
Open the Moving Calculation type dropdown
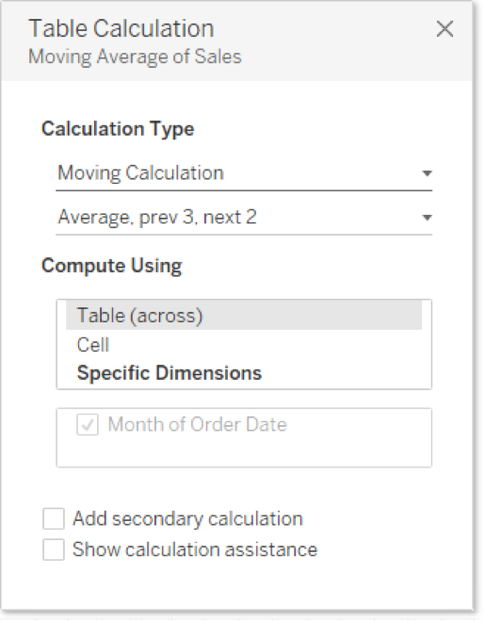pos(244,173)
